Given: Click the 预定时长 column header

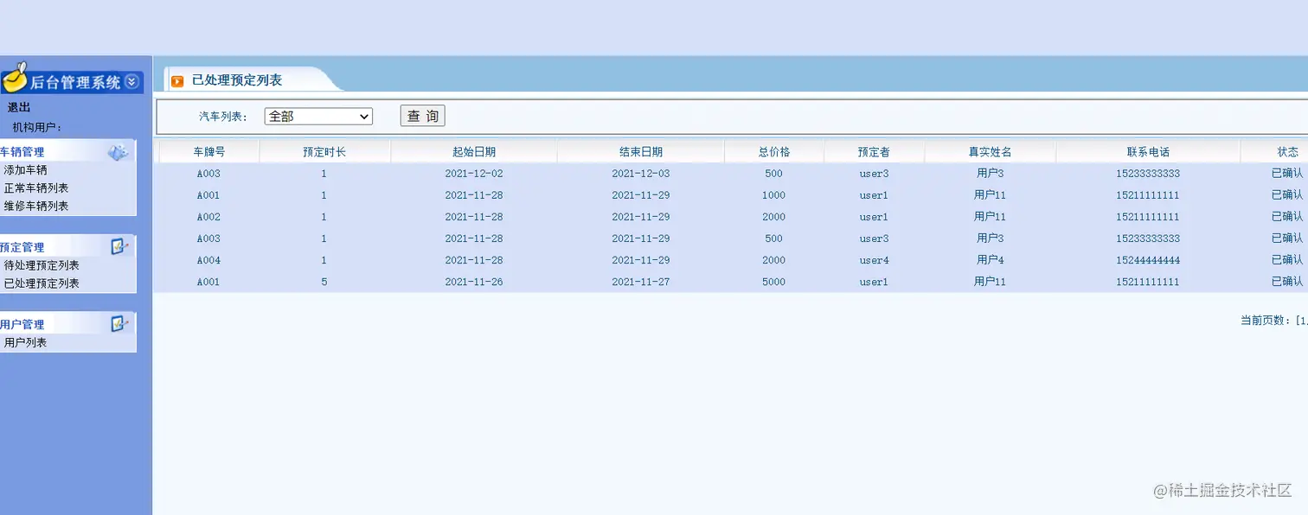Looking at the screenshot, I should coord(324,151).
